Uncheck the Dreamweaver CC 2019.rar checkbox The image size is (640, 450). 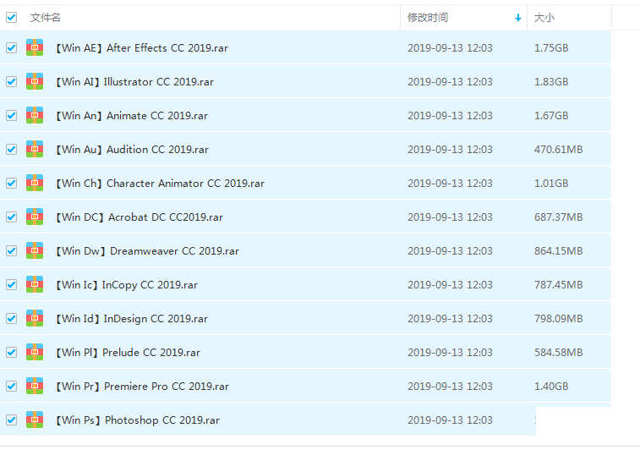point(12,250)
